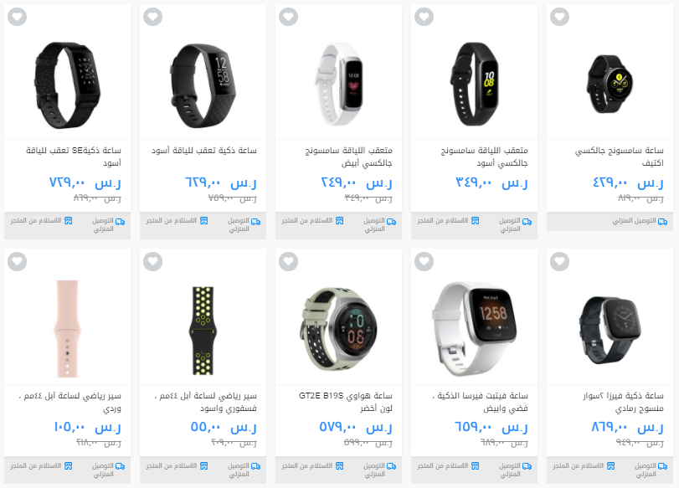Click heart icon on white Fitbit Versa

tap(424, 261)
